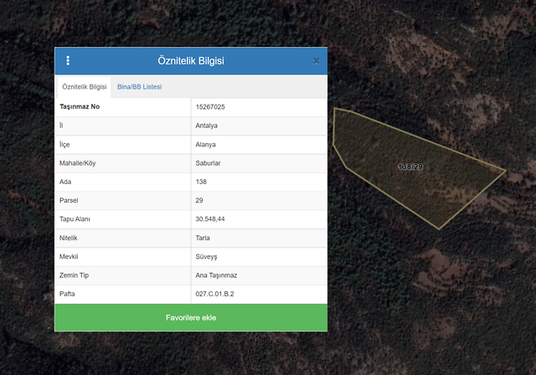Click the Taşınmaz No value 15267025
536x375 pixels.
click(209, 107)
